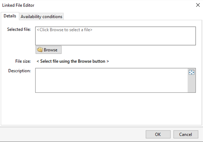Viewport: 203px width, 142px height.
Task: Select the Details tab
Action: [10, 16]
